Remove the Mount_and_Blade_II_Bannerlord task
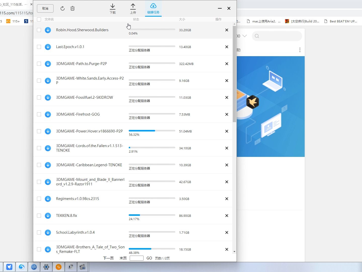 click(227, 182)
